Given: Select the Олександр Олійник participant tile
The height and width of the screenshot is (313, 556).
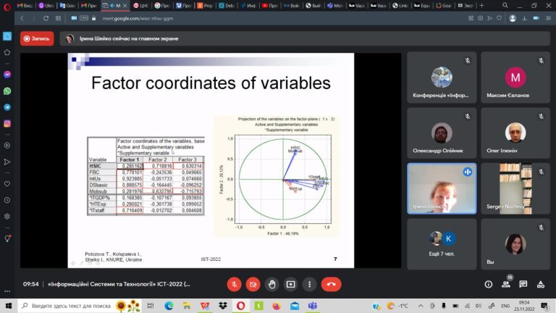Looking at the screenshot, I should [x=442, y=133].
